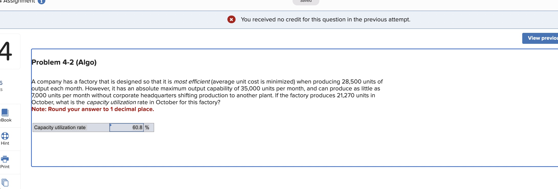558x189 pixels.
Task: Select the question number 4 heading
Action: point(7,51)
